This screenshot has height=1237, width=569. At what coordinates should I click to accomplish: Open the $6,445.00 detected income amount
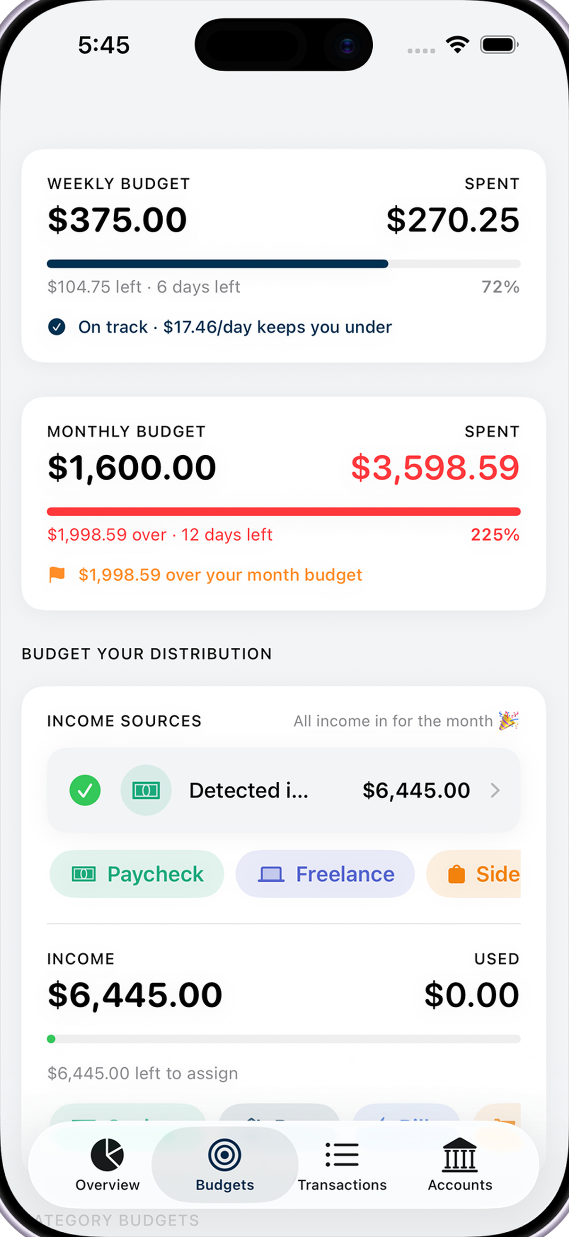(416, 790)
